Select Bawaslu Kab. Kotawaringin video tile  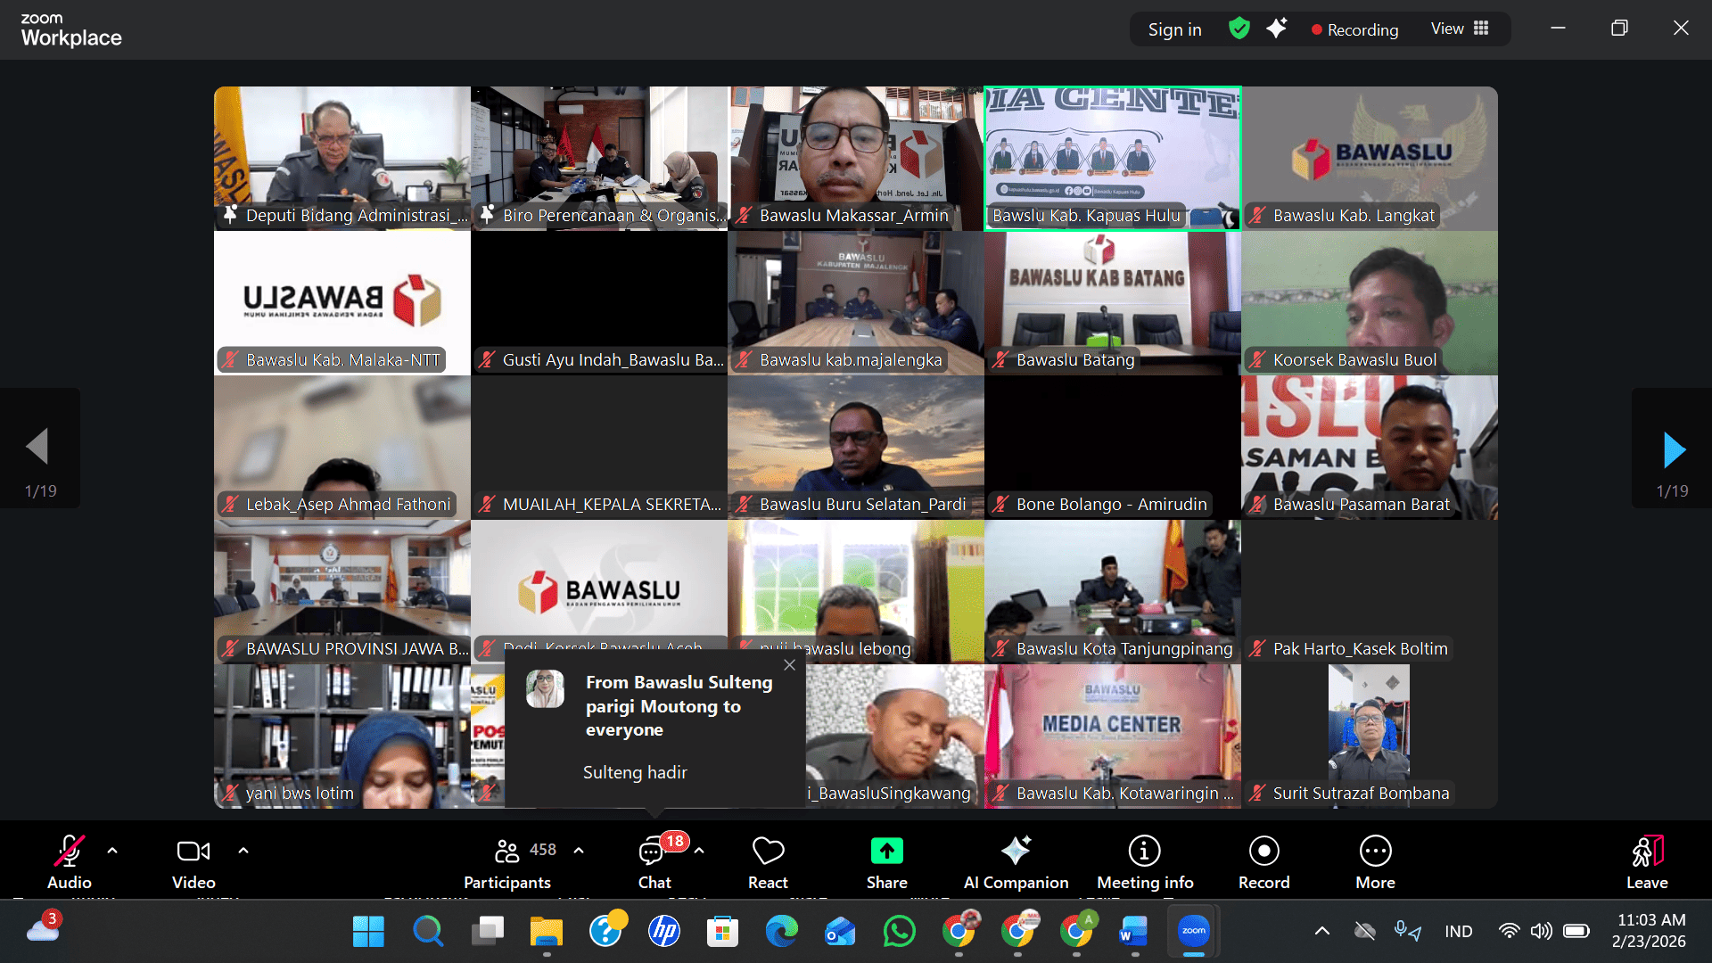click(1113, 737)
